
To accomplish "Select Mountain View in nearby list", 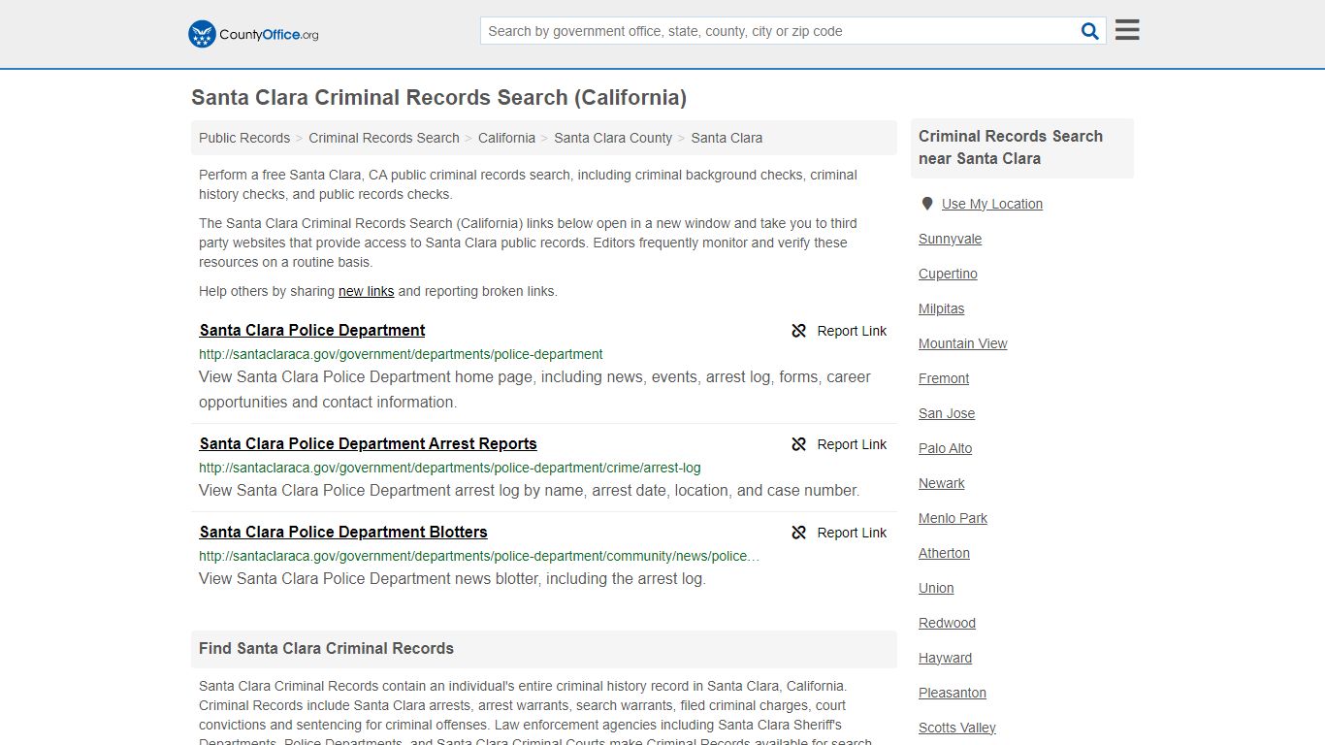I will tap(962, 343).
